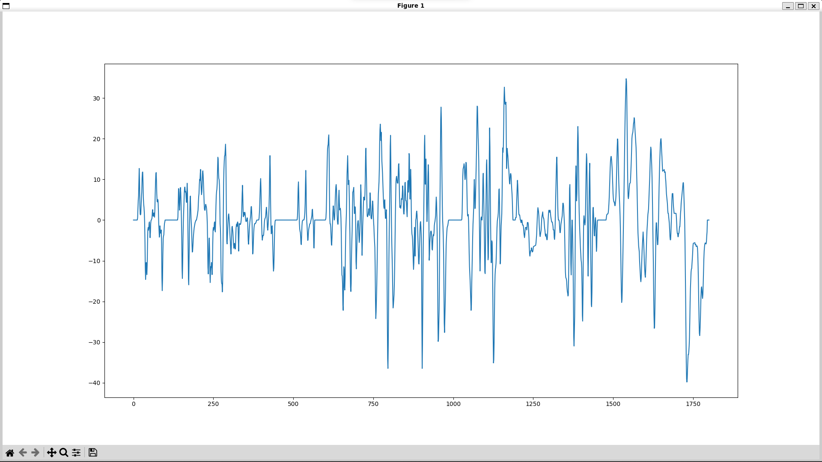Click the x-axis tick label 1000

(x=453, y=404)
